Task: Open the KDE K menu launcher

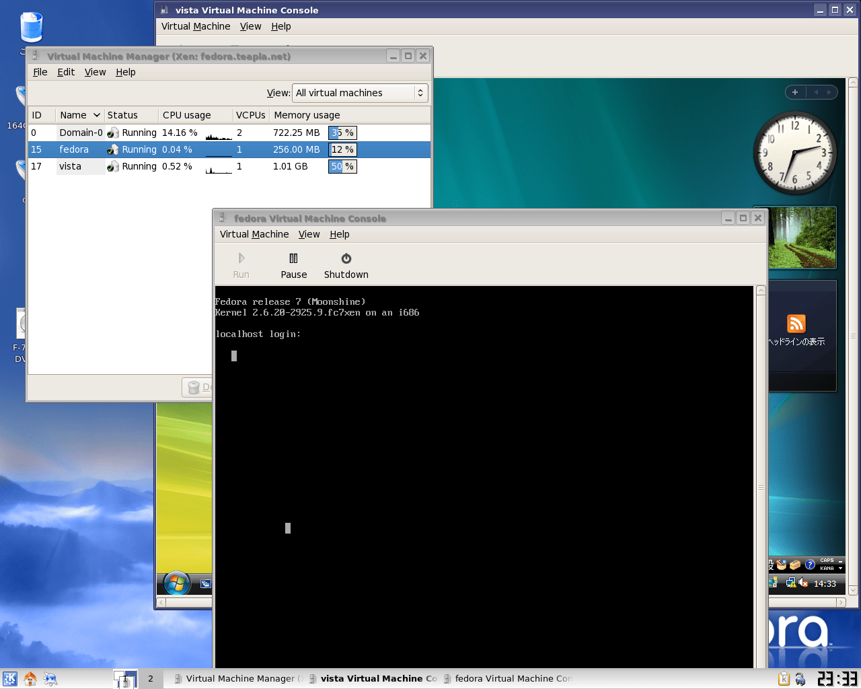Action: 10,679
